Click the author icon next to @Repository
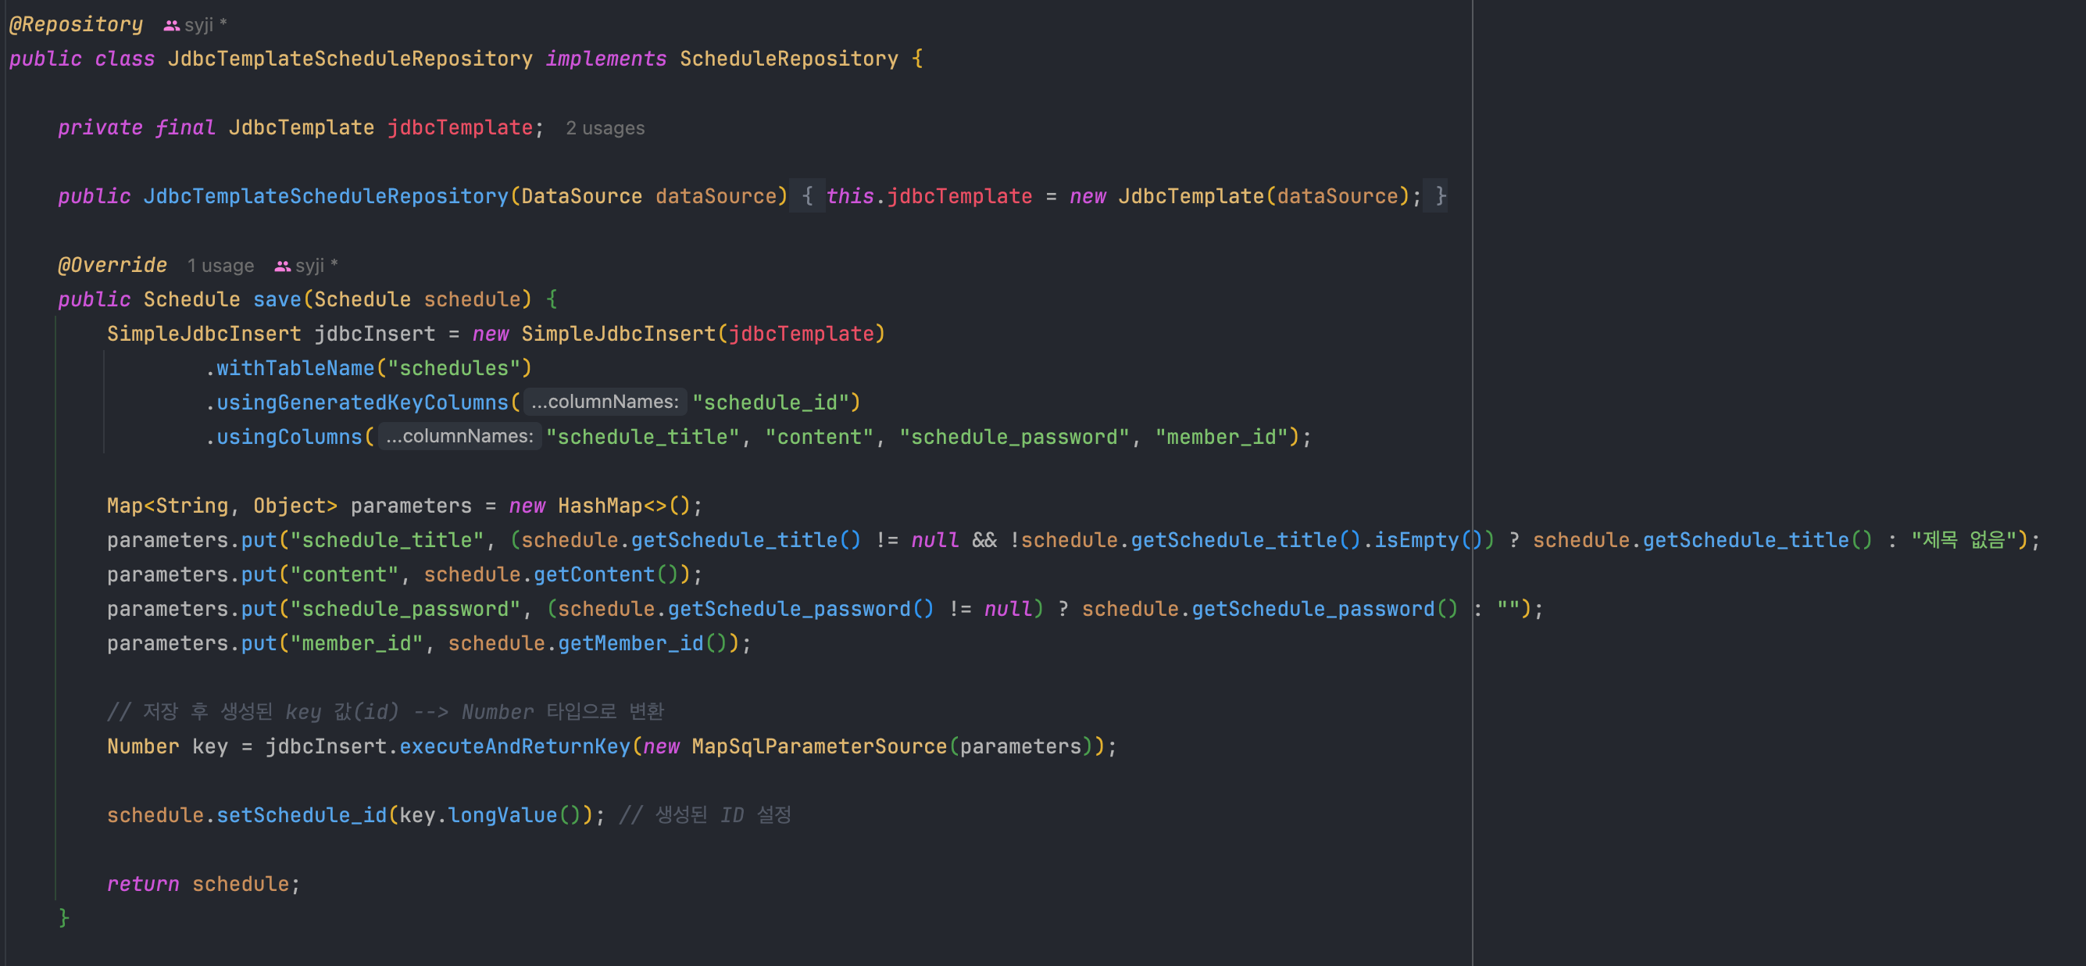 tap(171, 26)
